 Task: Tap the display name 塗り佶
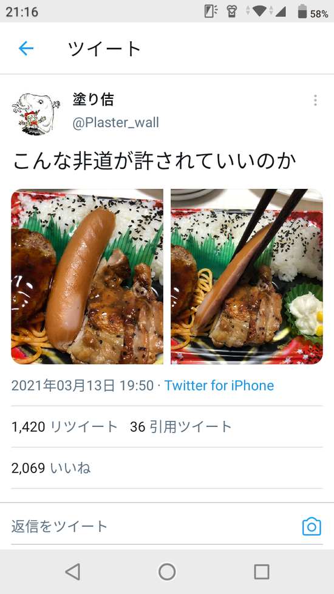click(x=93, y=100)
